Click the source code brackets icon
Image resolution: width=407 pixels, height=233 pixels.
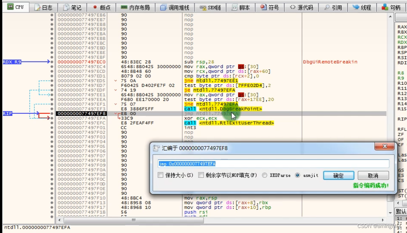click(x=293, y=7)
